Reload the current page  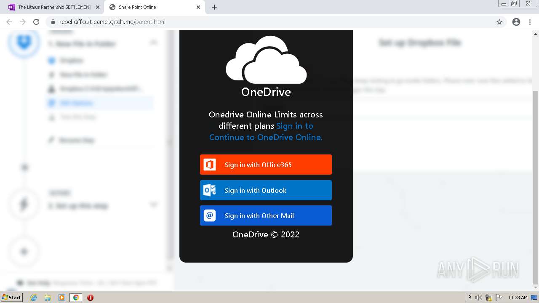coord(36,22)
